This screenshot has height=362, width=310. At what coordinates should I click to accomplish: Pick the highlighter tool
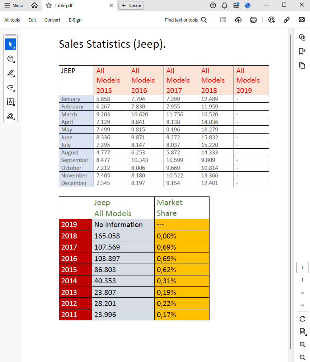(x=10, y=73)
